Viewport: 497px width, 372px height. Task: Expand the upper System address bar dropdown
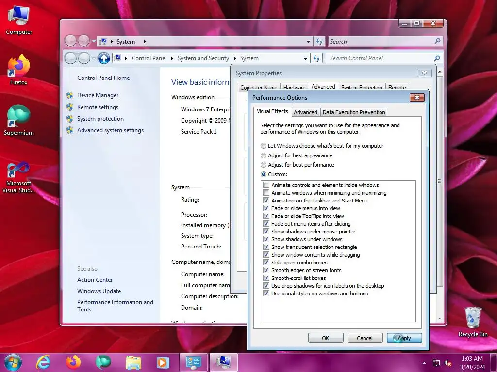point(308,42)
